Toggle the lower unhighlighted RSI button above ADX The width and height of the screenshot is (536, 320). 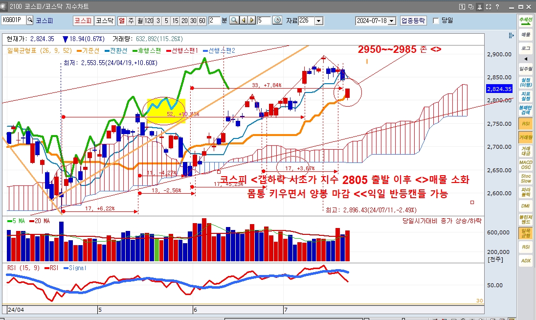pos(526,247)
